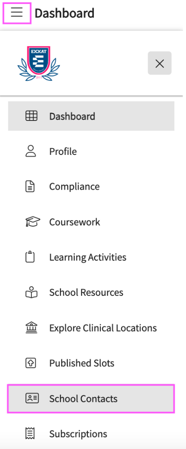Viewport: 186px width, 449px height.
Task: Click the Profile person icon
Action: pos(31,151)
